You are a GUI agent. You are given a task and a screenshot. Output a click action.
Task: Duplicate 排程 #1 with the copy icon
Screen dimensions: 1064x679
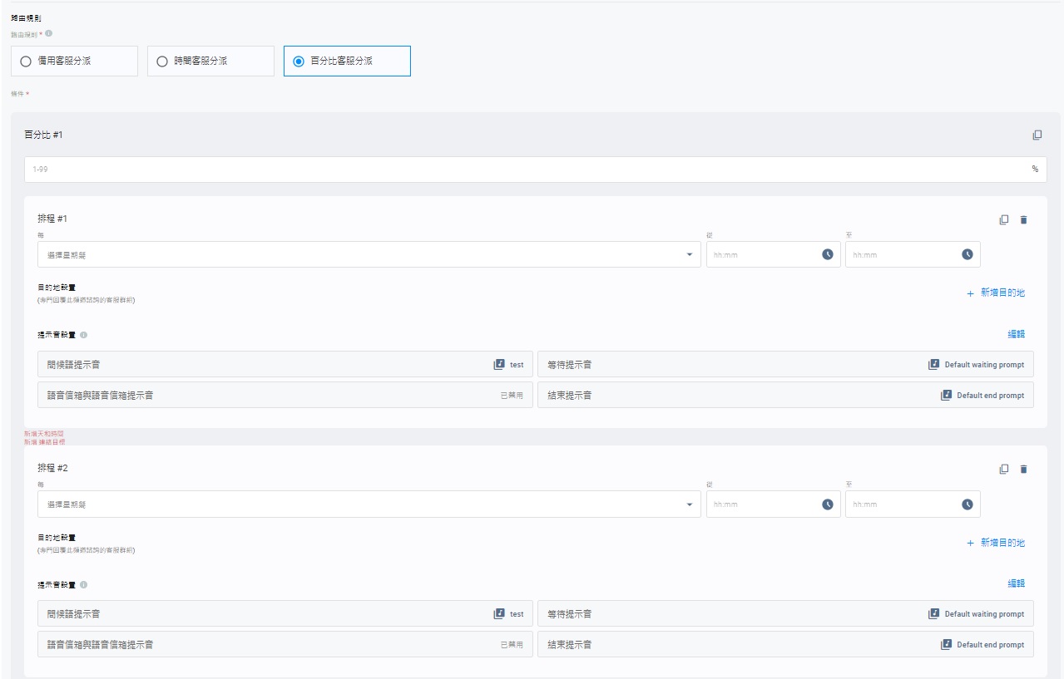pyautogui.click(x=1004, y=219)
